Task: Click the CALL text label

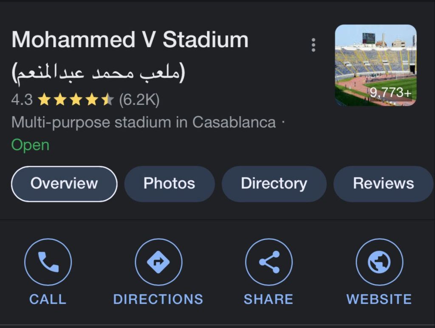Action: [48, 299]
